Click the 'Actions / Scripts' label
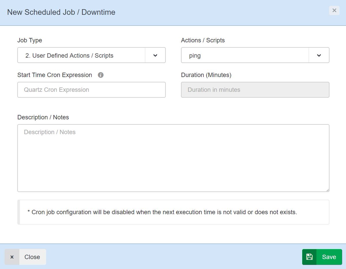Screen dimensions: 346x269 point(203,40)
